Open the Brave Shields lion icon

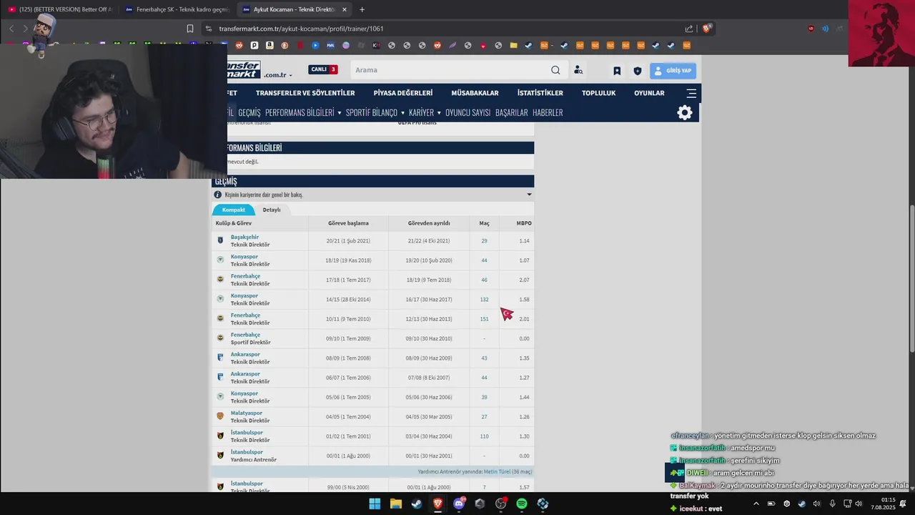(706, 29)
